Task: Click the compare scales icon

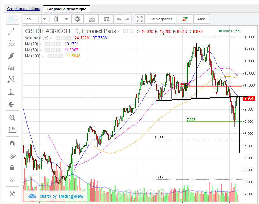Action: [x=107, y=19]
